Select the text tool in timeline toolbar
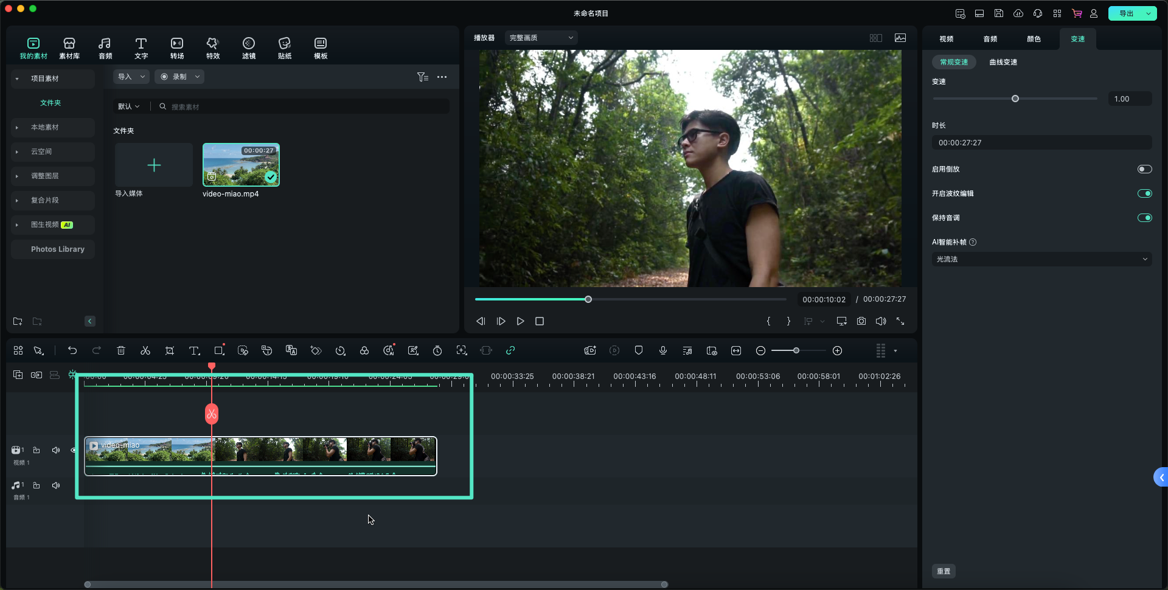Viewport: 1168px width, 590px height. [x=194, y=351]
